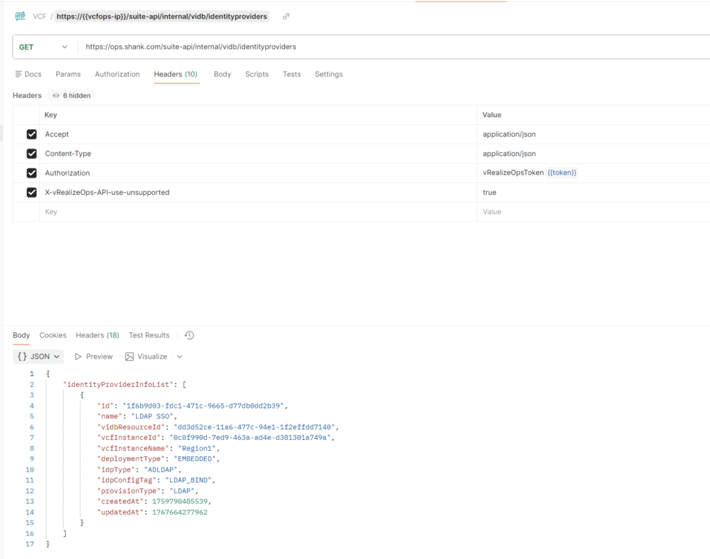Viewport: 710px width, 559px height.
Task: Click the curly-braces JSON format icon
Action: [x=22, y=356]
